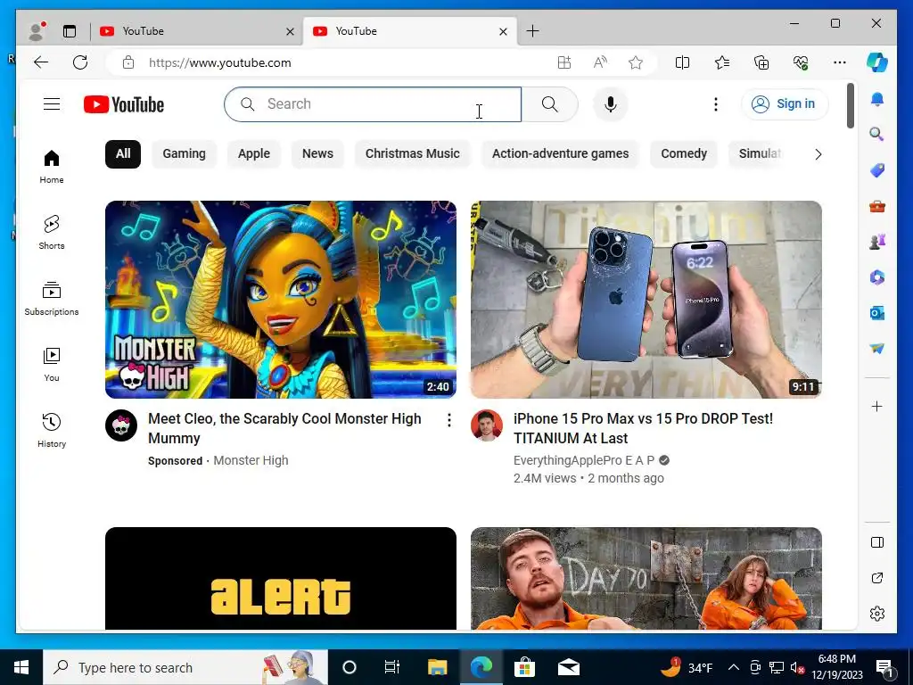
Task: Open Subscriptions in the sidebar
Action: (52, 298)
